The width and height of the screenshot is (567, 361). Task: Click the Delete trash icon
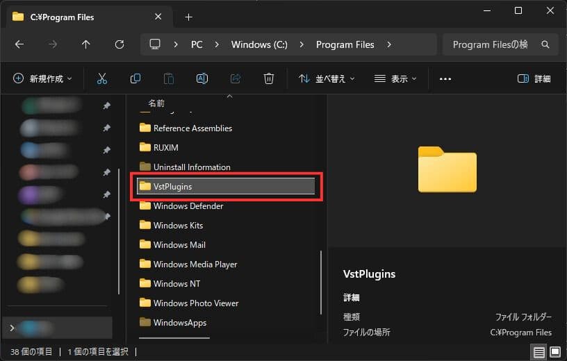269,78
